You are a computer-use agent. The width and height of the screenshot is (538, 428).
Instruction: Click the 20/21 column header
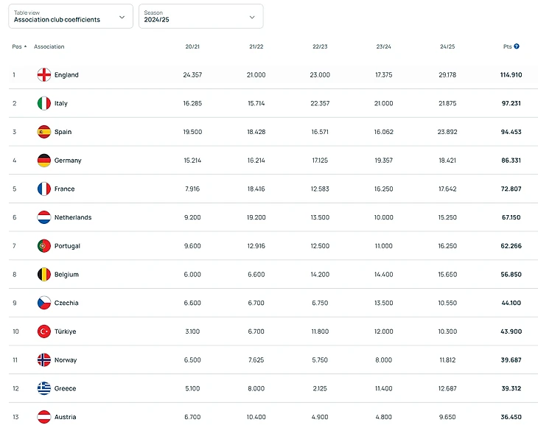point(192,46)
